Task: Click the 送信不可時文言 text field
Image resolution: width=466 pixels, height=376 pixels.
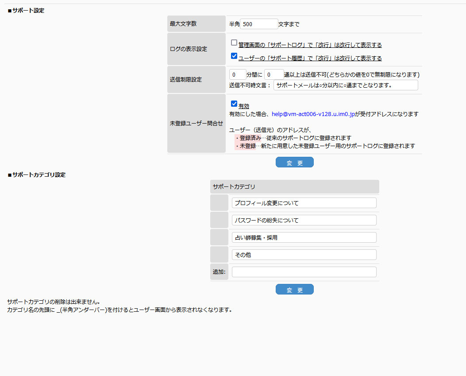Action: [x=345, y=85]
